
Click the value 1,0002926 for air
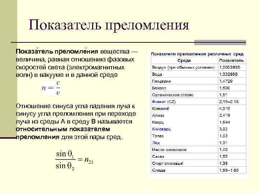tap(230, 67)
